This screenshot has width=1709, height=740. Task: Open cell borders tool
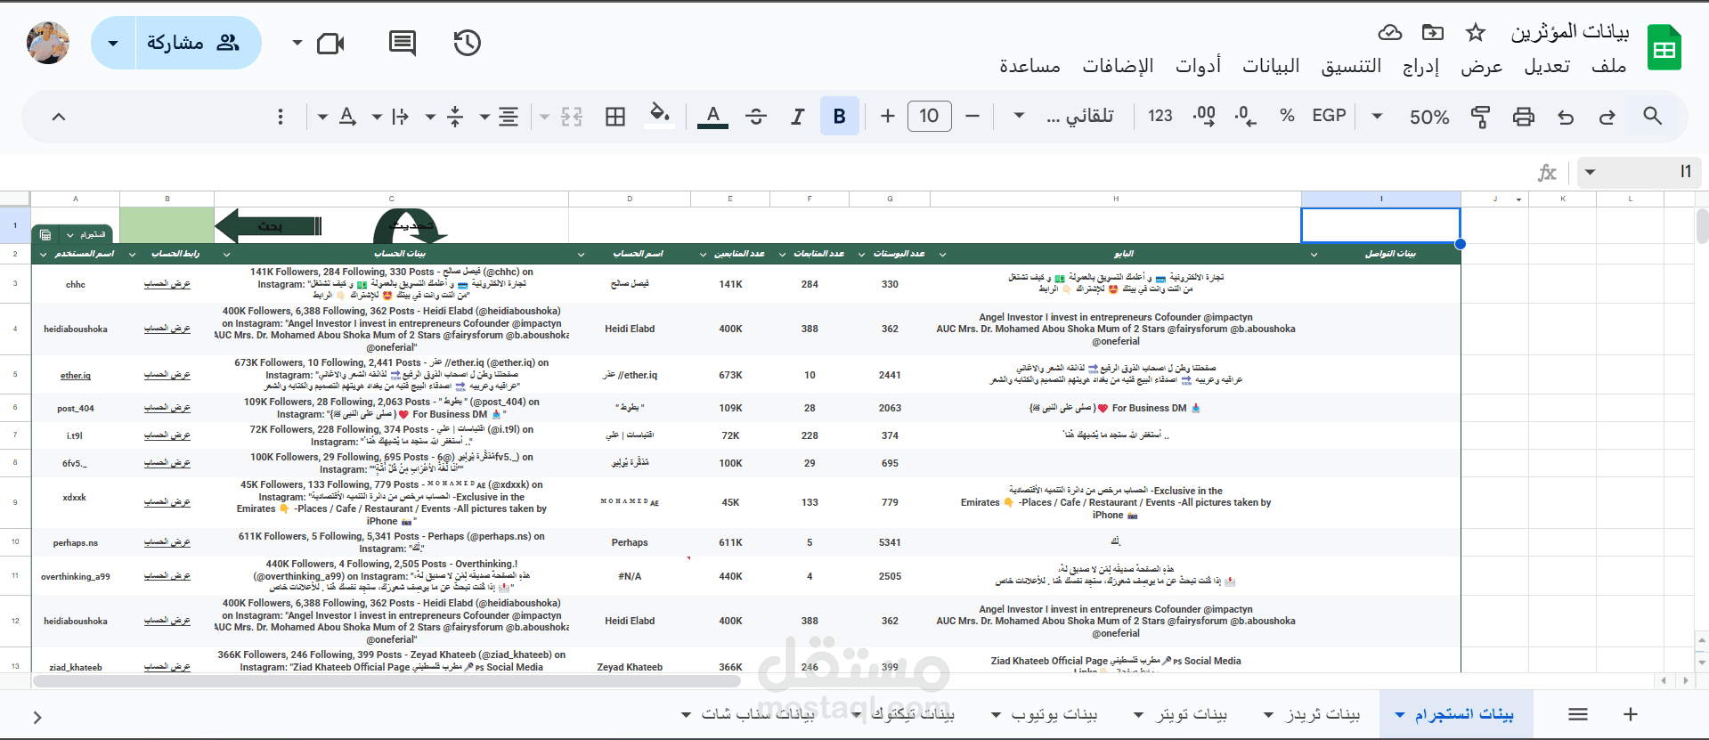(x=615, y=117)
